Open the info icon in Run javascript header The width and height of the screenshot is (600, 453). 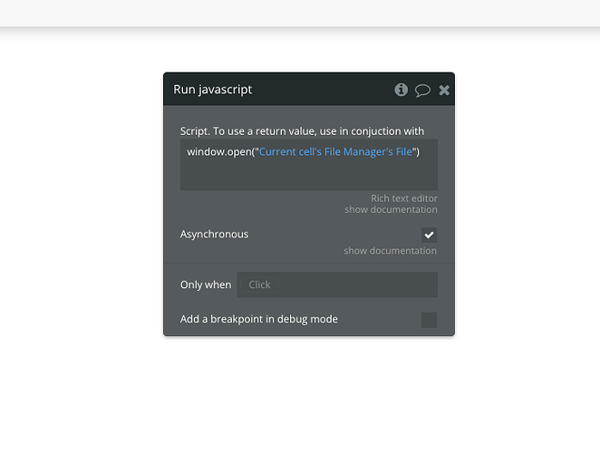[x=402, y=90]
